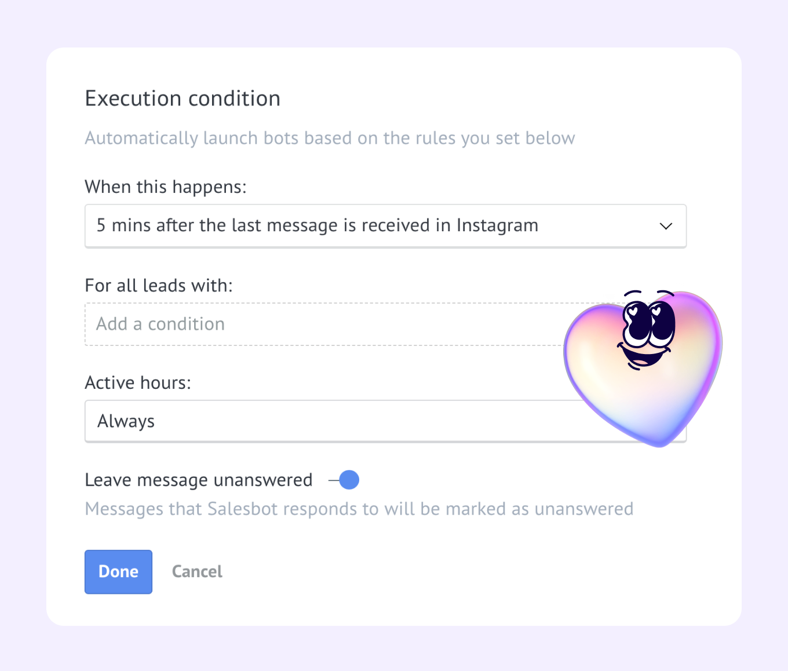Viewport: 788px width, 671px height.
Task: Toggle the Leave message unanswered switch
Action: (344, 480)
